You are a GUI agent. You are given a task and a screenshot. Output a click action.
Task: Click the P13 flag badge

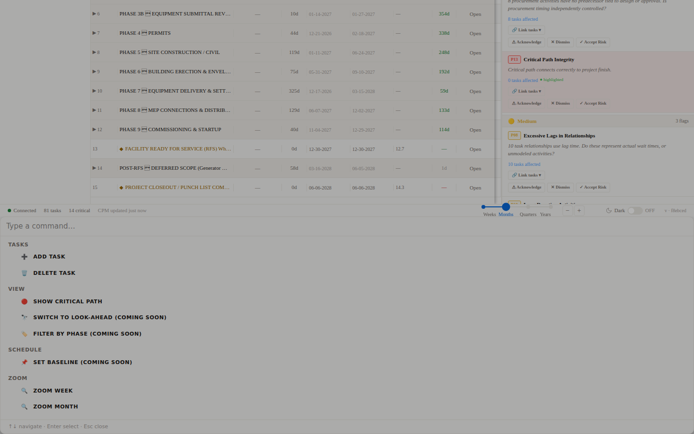[x=514, y=60]
